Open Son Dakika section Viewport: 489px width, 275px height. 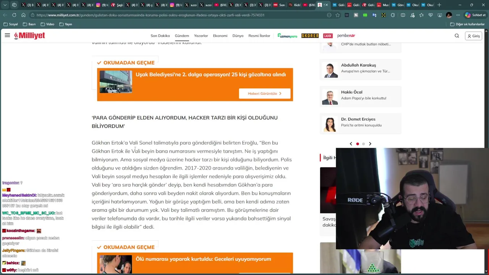click(x=160, y=36)
